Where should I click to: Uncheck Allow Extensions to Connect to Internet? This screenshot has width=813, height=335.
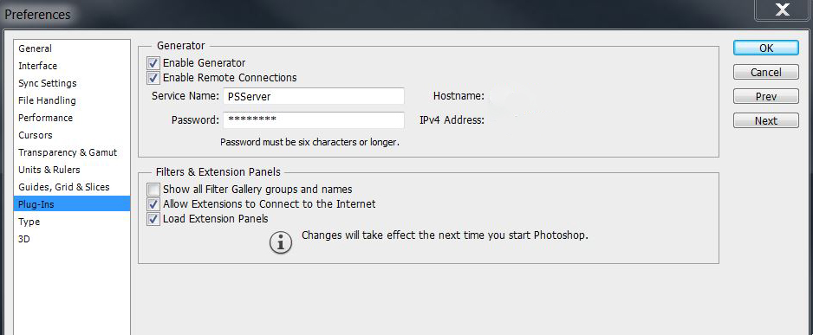pos(153,204)
